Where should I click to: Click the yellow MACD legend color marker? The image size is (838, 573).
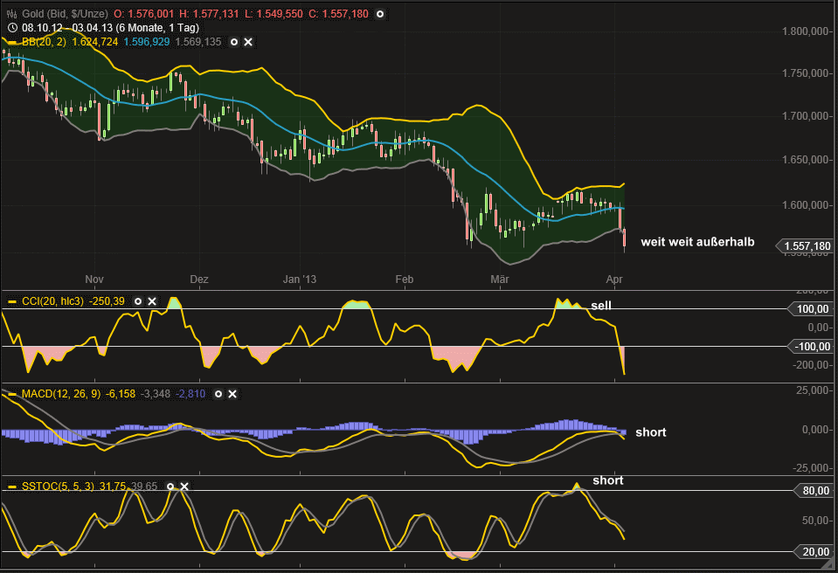[x=12, y=395]
